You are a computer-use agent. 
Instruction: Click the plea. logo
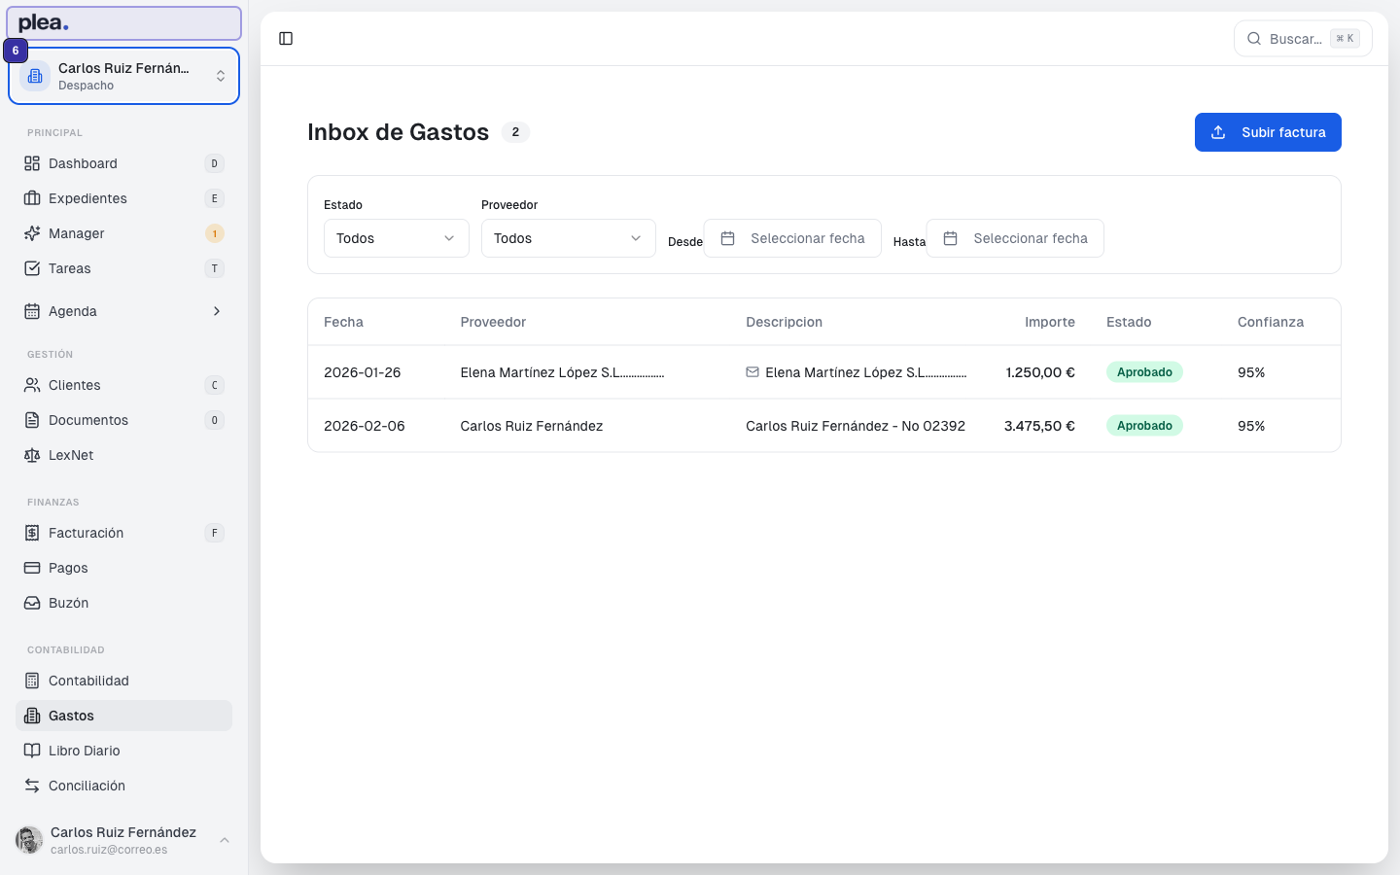tap(44, 23)
